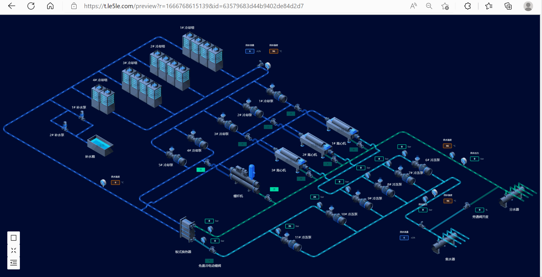
Task: Open the Collections panel in the browser toolbar
Action: point(508,6)
